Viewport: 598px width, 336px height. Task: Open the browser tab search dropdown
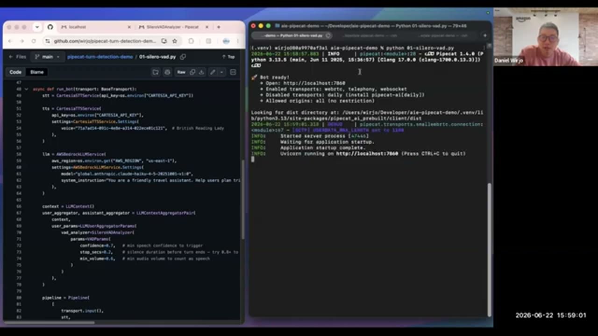(x=37, y=27)
